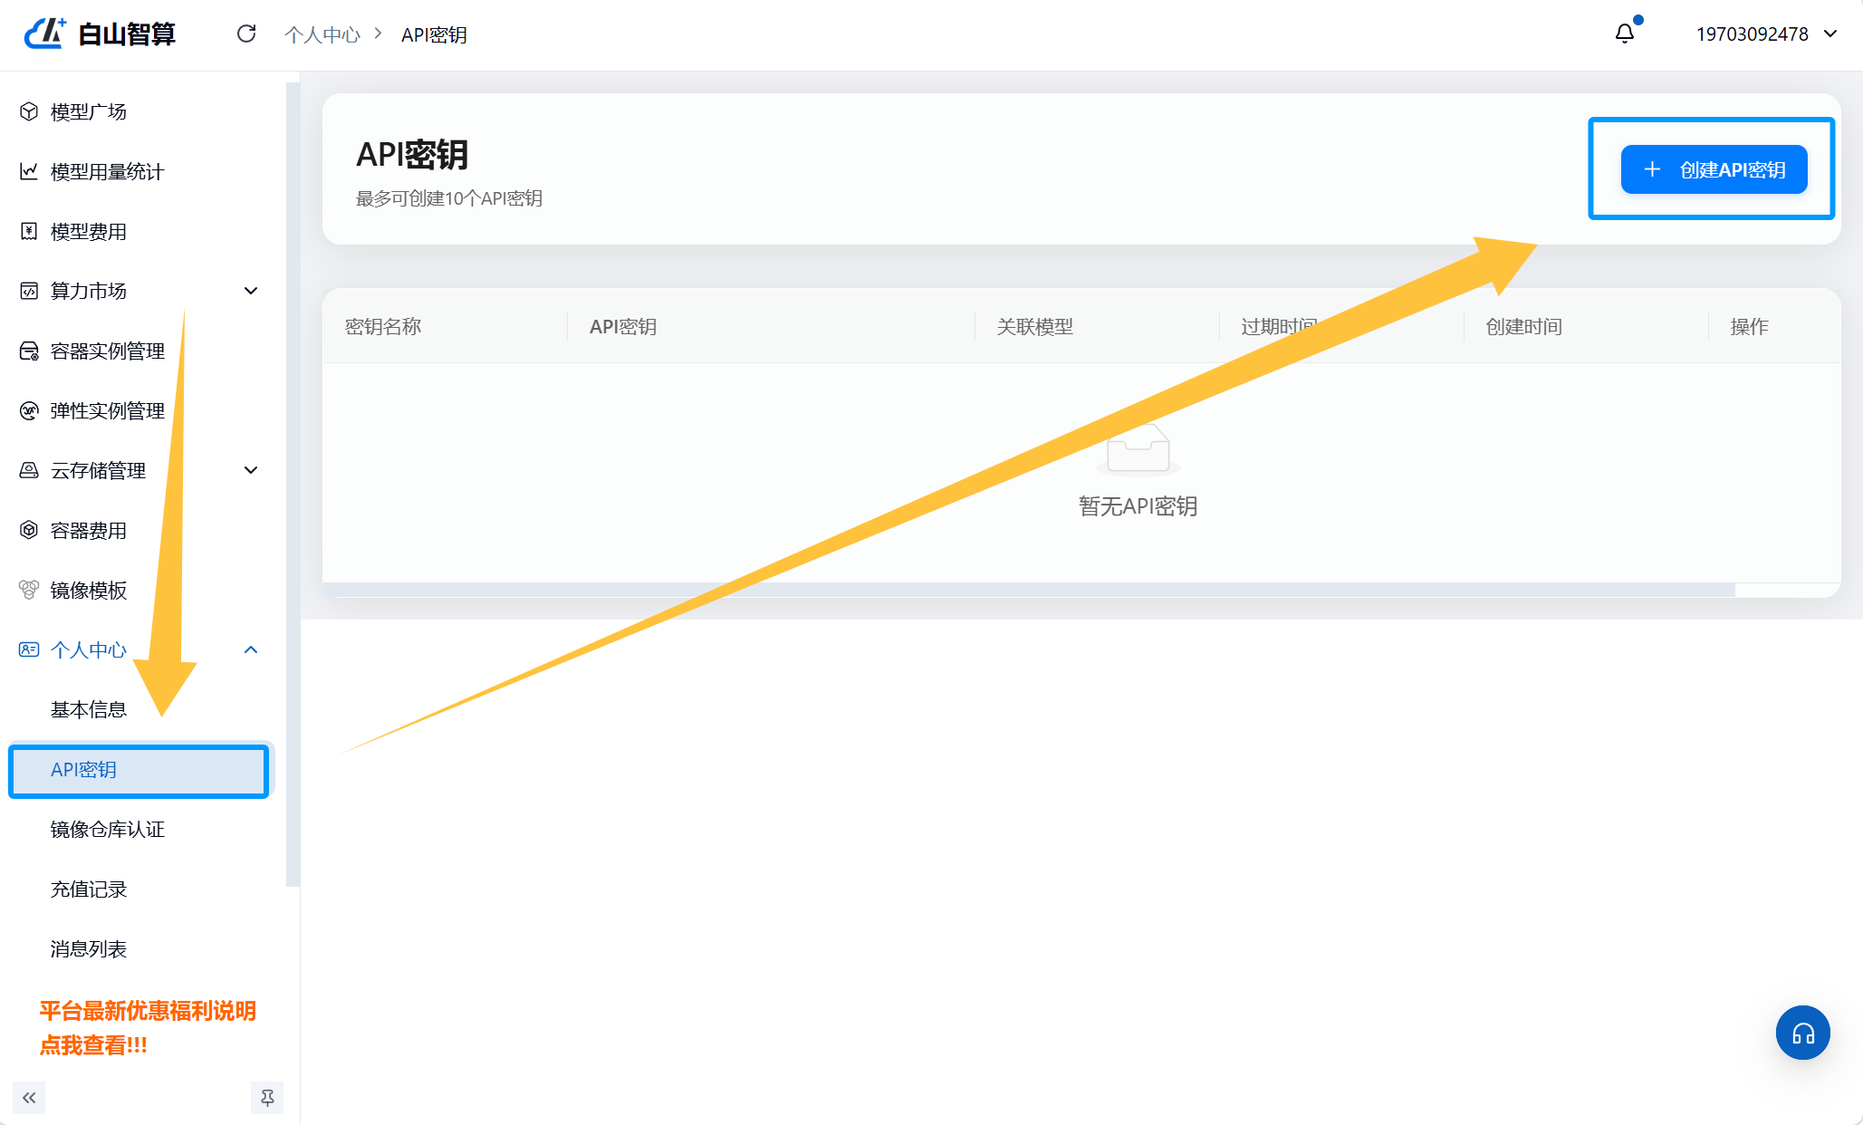Open 镜像仓库认证 in sidebar

click(108, 829)
